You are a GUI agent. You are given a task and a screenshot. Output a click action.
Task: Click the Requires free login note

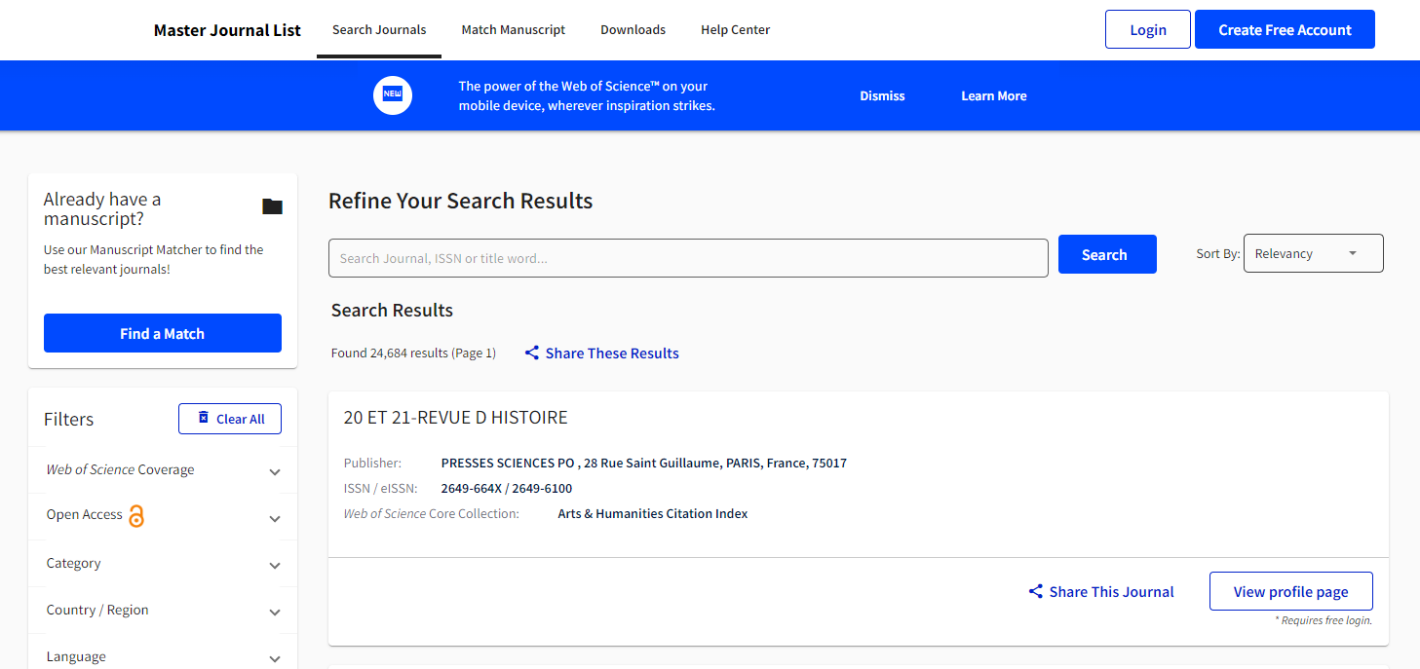[x=1324, y=620]
